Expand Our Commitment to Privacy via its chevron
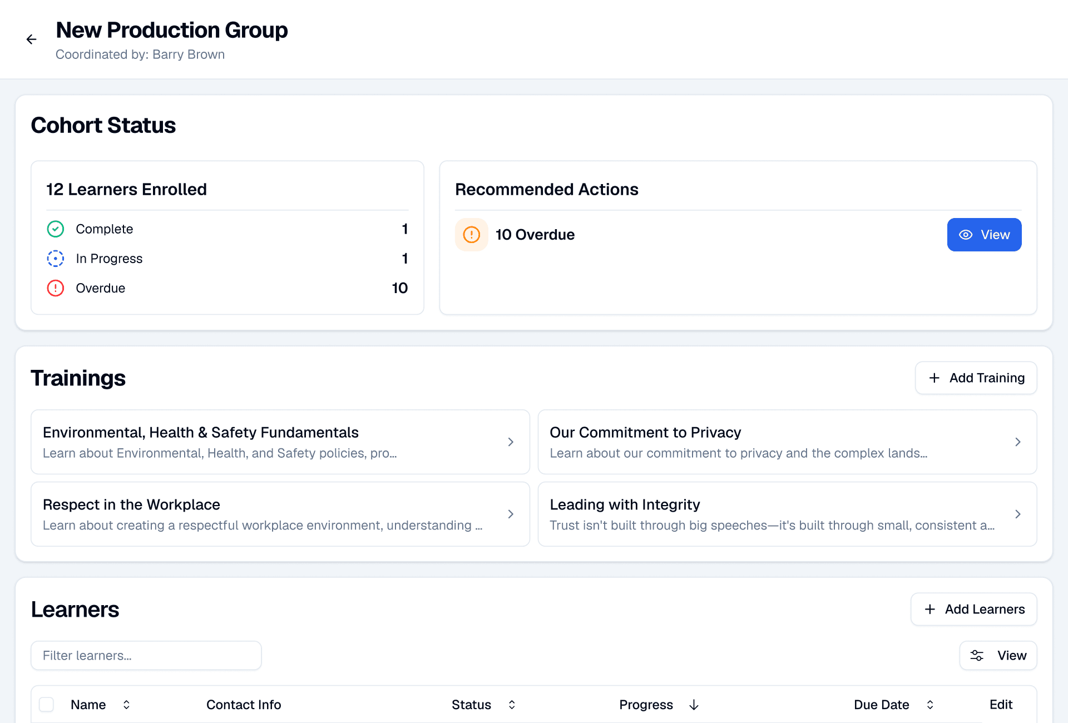 point(1018,442)
